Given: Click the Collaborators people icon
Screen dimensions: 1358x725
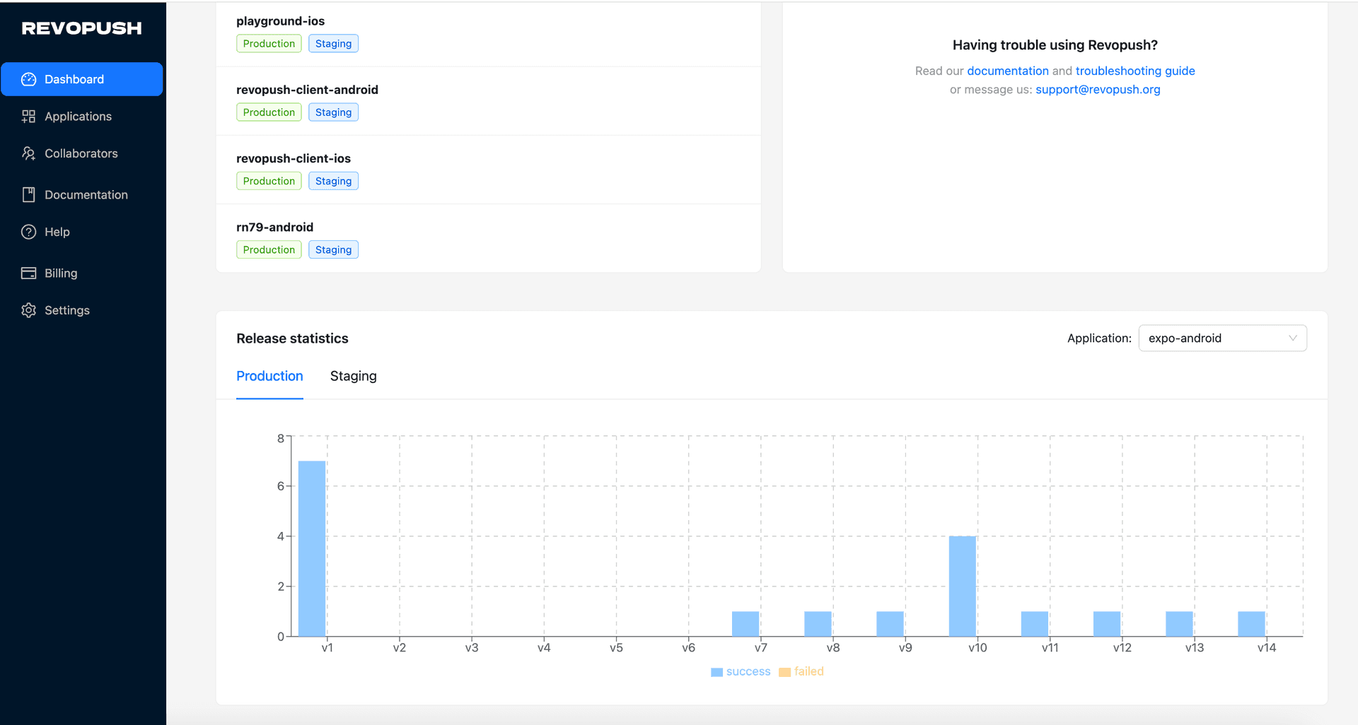Looking at the screenshot, I should click(28, 153).
